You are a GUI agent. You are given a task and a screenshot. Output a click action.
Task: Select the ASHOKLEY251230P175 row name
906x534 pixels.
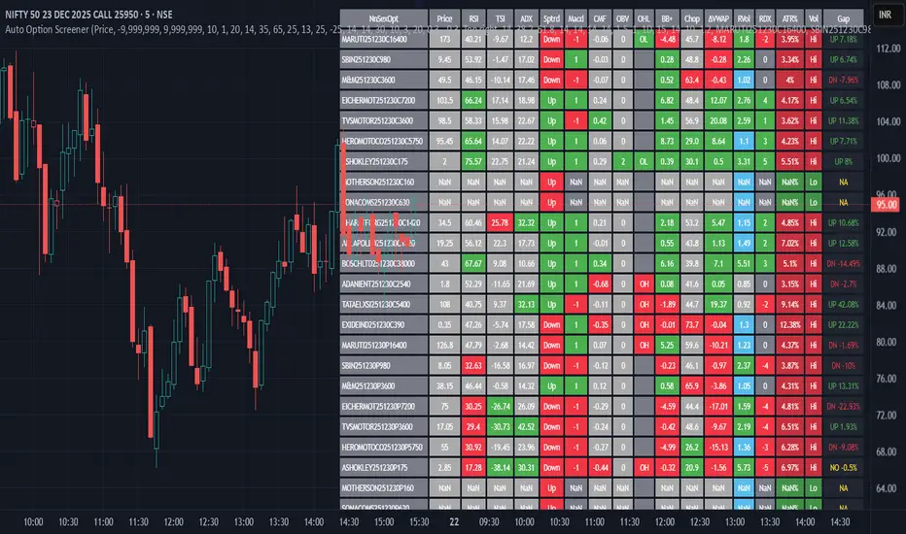pos(384,468)
